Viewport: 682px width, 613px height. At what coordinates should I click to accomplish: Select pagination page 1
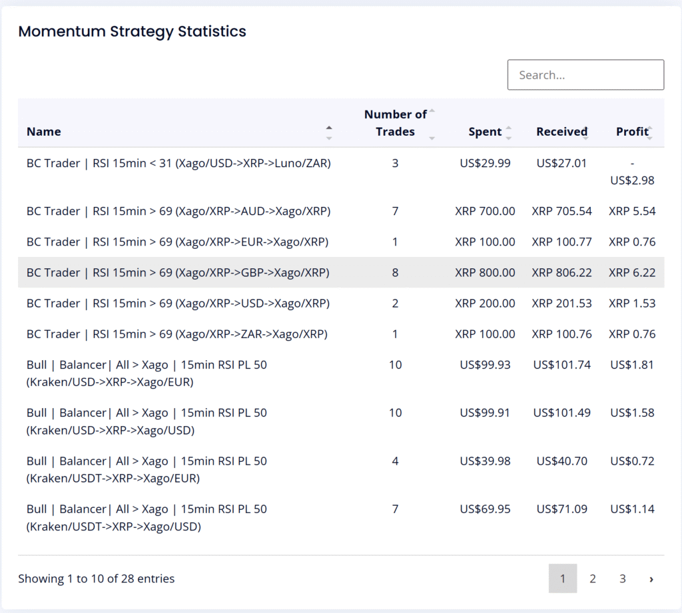click(563, 578)
